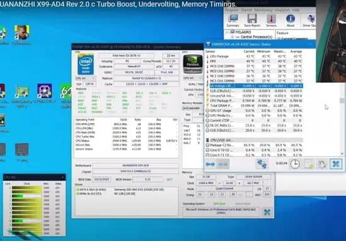The width and height of the screenshot is (346, 241).
Task: Expand Central Processor(s) tree node
Action: coord(232,37)
